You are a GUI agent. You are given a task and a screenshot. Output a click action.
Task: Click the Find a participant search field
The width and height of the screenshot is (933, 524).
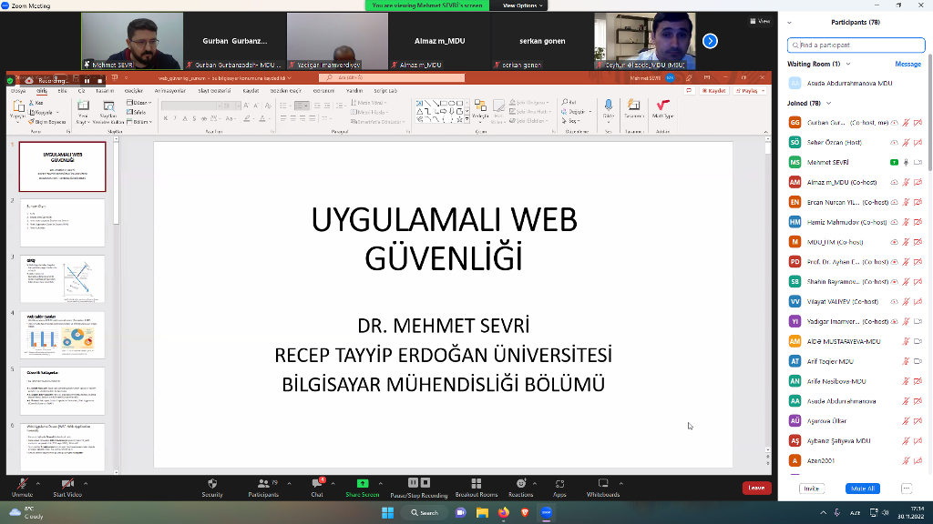pos(856,45)
